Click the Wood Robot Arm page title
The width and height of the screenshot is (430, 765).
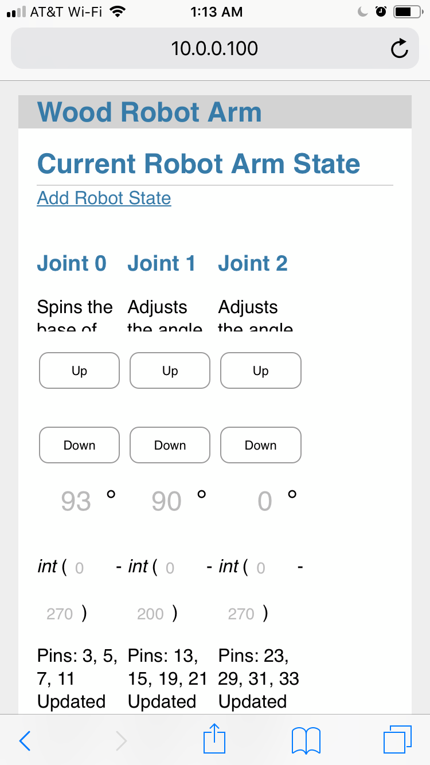coord(150,112)
